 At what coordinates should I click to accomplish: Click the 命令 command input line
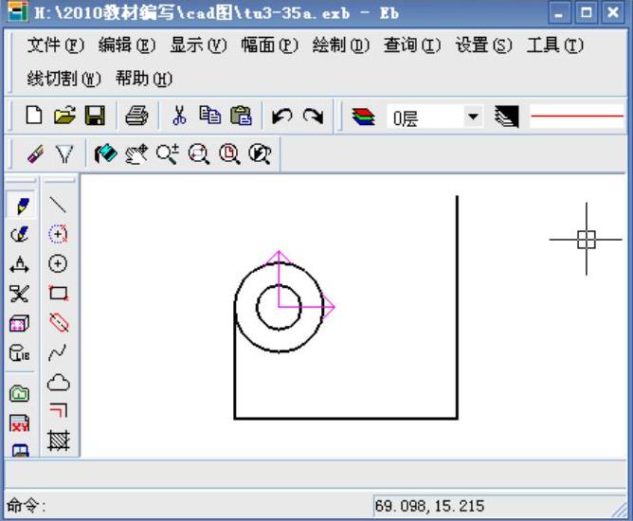(190, 506)
